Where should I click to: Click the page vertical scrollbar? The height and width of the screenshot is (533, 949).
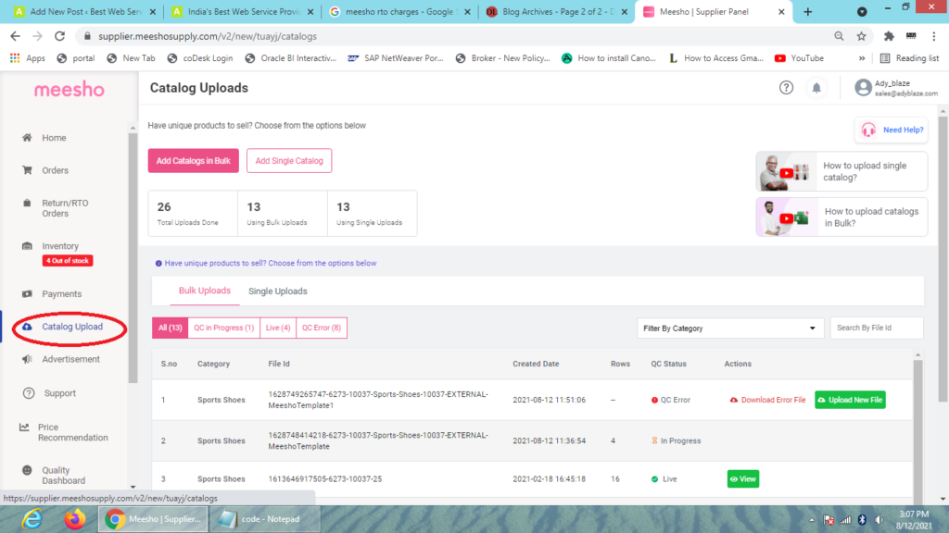click(x=943, y=259)
